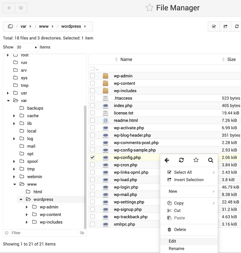Click the wp-includes folder icon in file list
241x253 pixels.
coord(106,91)
